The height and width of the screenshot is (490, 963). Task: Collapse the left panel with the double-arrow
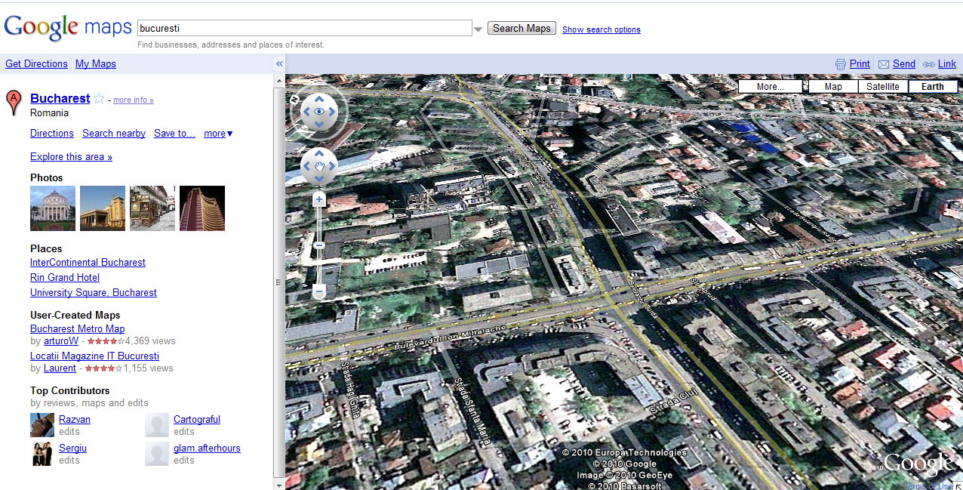coord(278,64)
